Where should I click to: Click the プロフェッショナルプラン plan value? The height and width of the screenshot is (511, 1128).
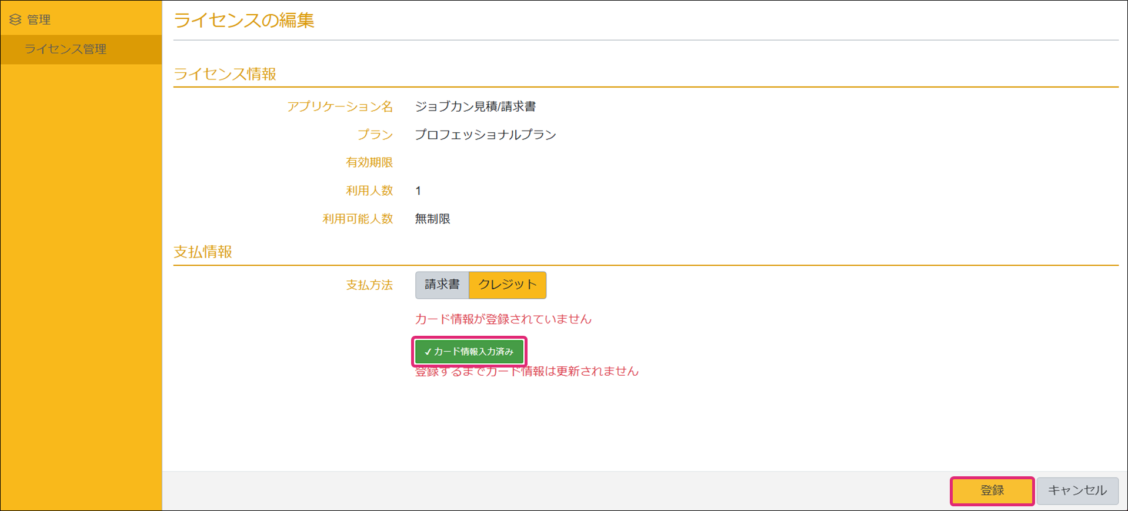point(485,135)
